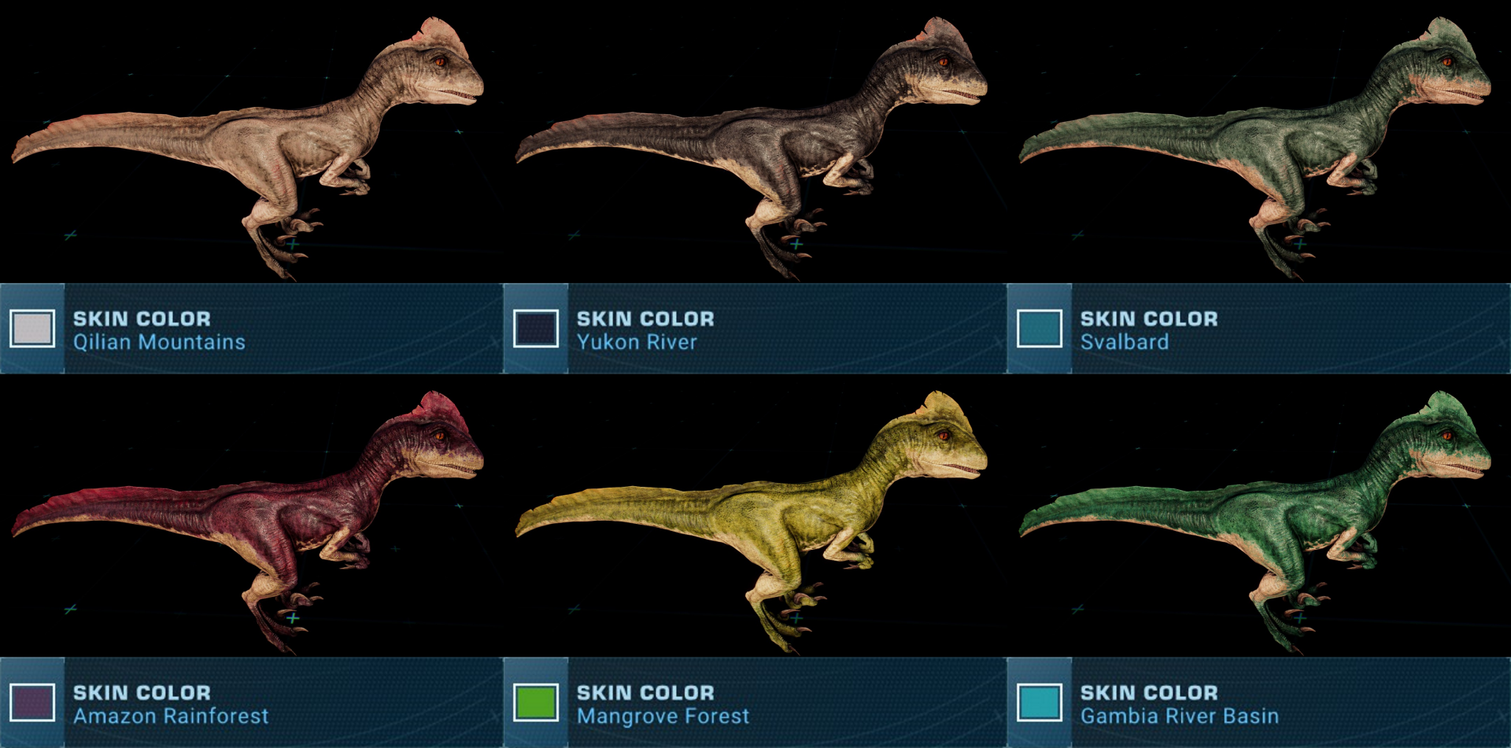
Task: Click the yellow Mangrove Forest dinosaur preview
Action: pos(787,519)
